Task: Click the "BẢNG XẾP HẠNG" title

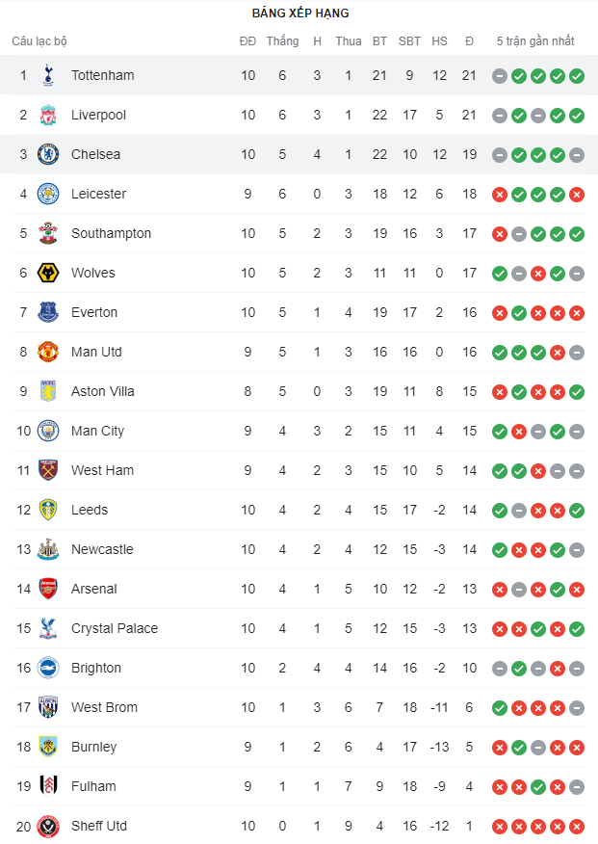Action: (300, 13)
